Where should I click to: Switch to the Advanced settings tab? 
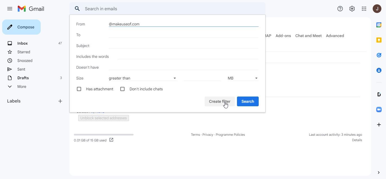(335, 35)
